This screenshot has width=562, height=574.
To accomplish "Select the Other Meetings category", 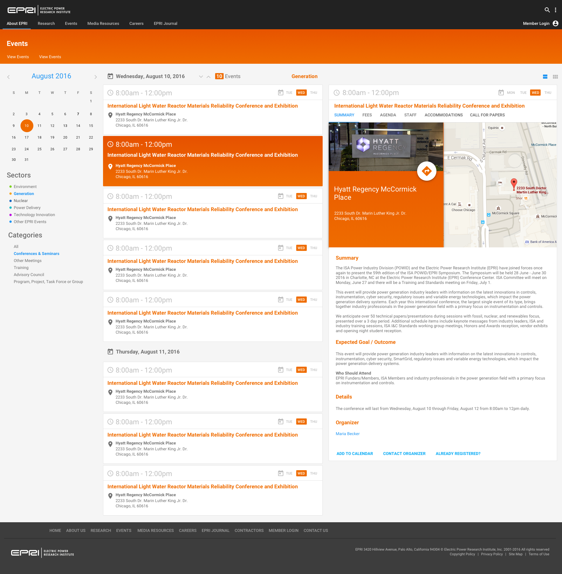I will tap(28, 261).
